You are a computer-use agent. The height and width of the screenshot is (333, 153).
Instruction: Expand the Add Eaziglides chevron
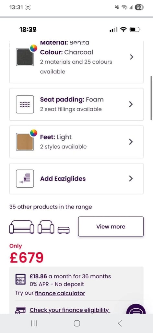[x=131, y=179]
